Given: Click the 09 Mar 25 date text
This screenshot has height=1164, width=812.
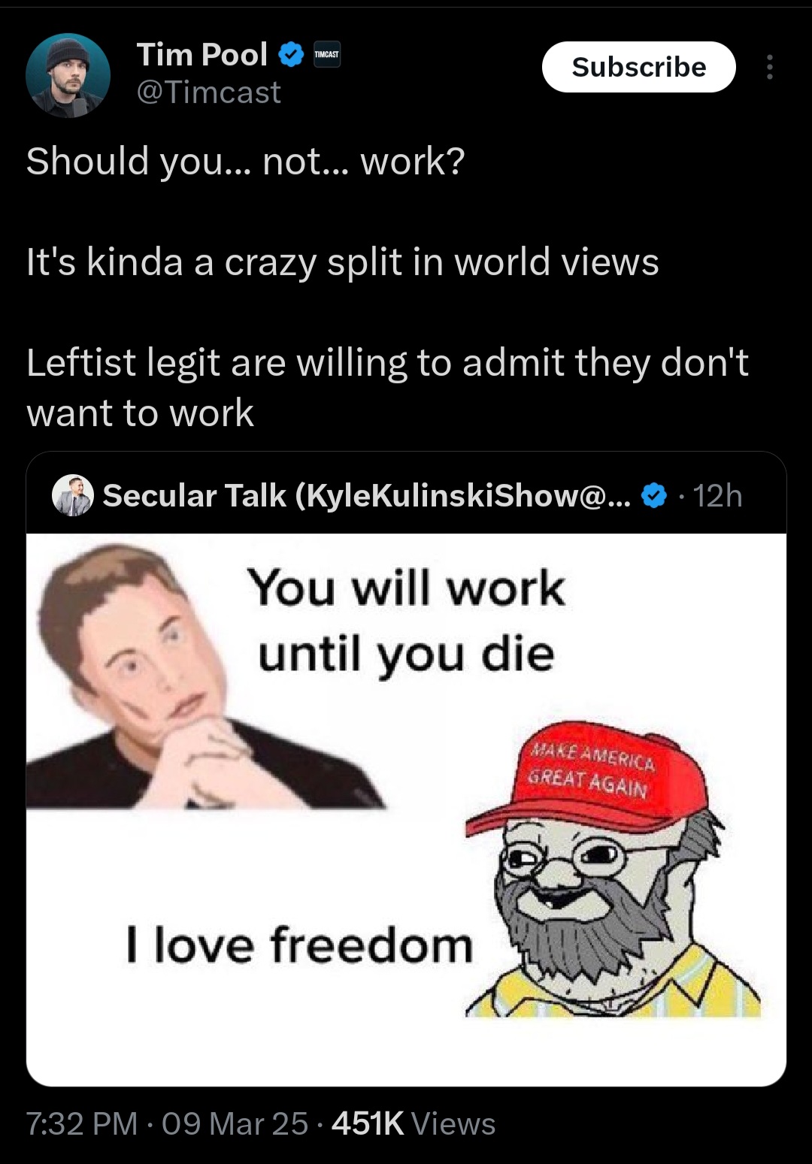Looking at the screenshot, I should click(235, 1124).
